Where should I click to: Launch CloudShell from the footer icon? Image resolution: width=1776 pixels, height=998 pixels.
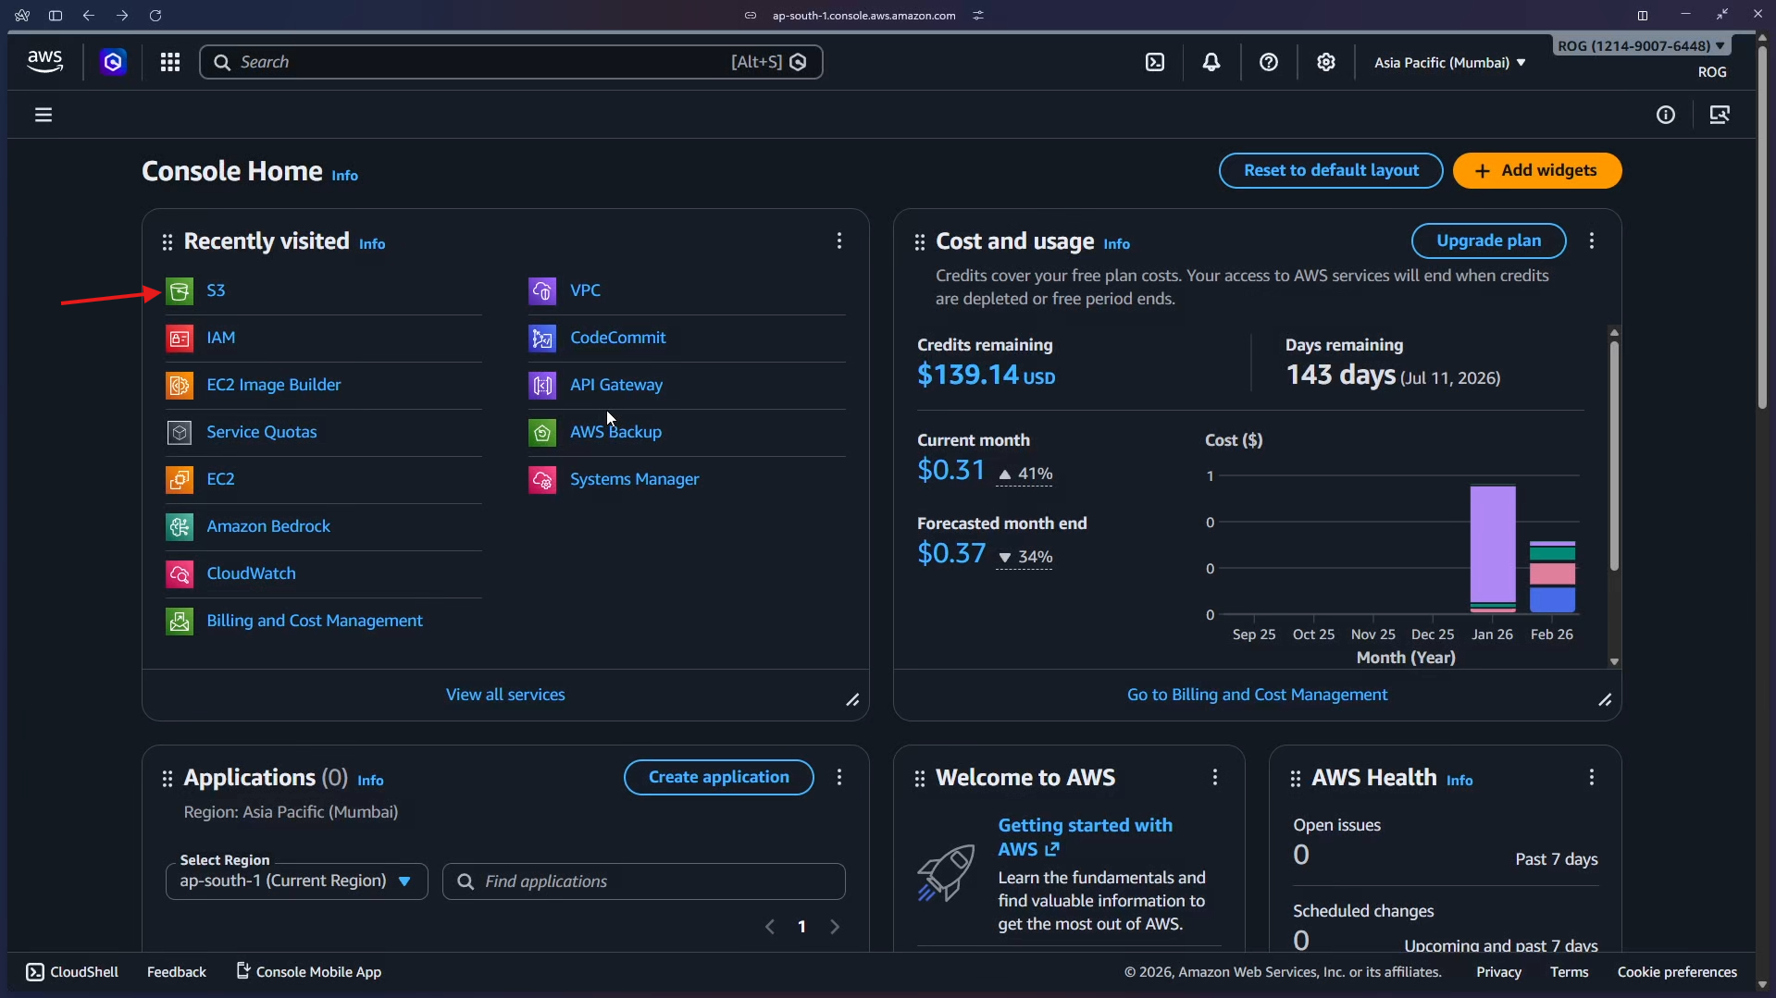(x=36, y=972)
